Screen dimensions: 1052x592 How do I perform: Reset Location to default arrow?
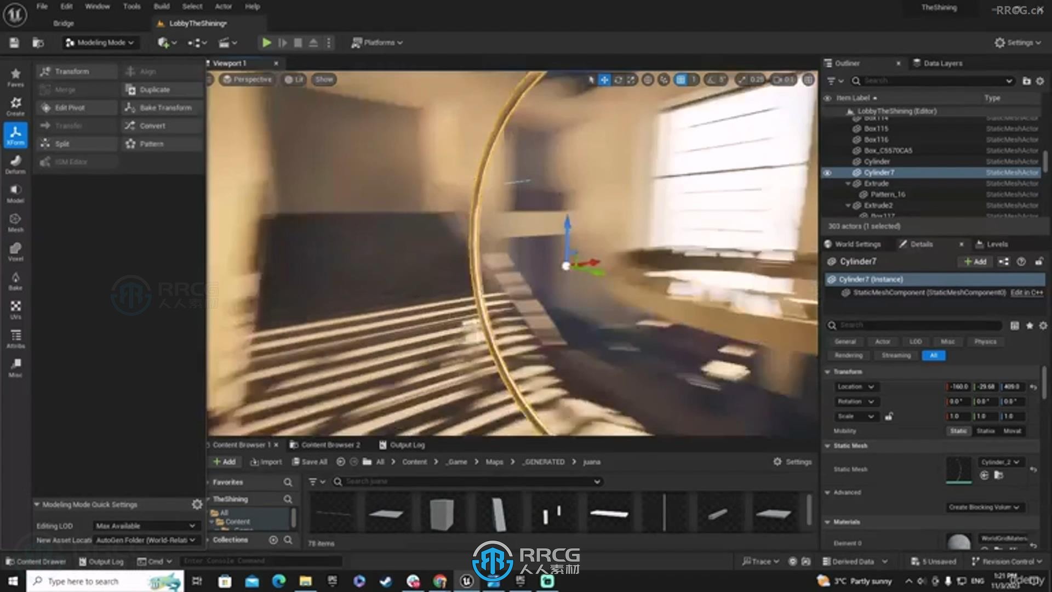[1033, 387]
